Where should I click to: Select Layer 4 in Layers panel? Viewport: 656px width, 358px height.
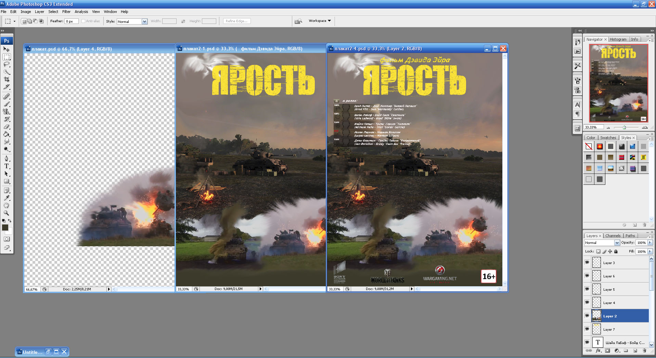[620, 303]
